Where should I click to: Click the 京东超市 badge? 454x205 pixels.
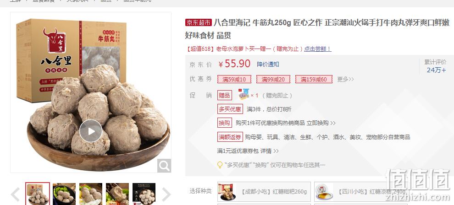point(199,22)
